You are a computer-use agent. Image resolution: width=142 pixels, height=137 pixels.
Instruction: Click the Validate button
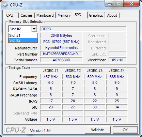[x=98, y=130]
